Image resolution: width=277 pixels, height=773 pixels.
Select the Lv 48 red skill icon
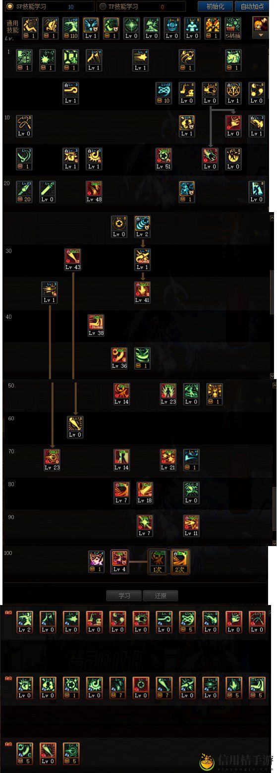tap(94, 192)
